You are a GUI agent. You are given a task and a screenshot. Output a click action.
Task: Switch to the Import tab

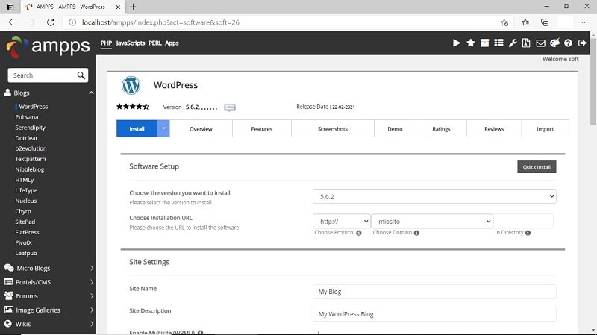546,128
